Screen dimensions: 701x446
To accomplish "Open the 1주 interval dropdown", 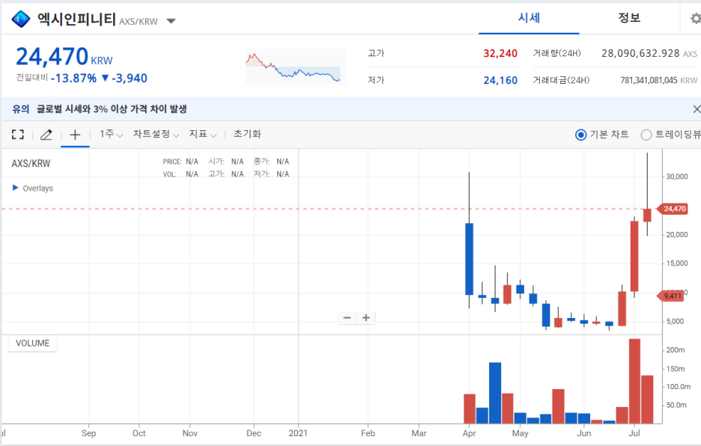I will [111, 134].
